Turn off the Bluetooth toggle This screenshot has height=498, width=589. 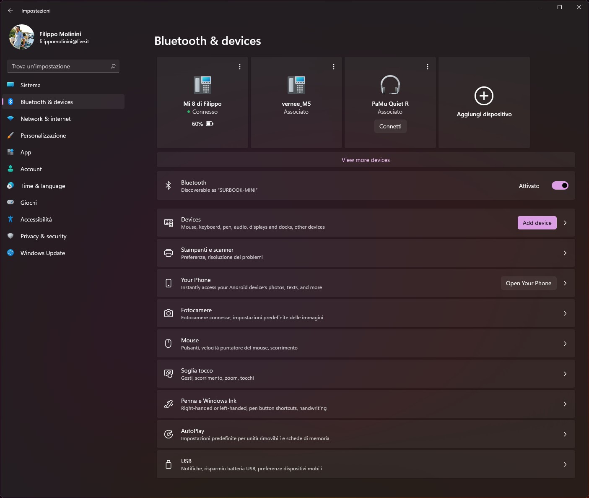[x=560, y=185]
